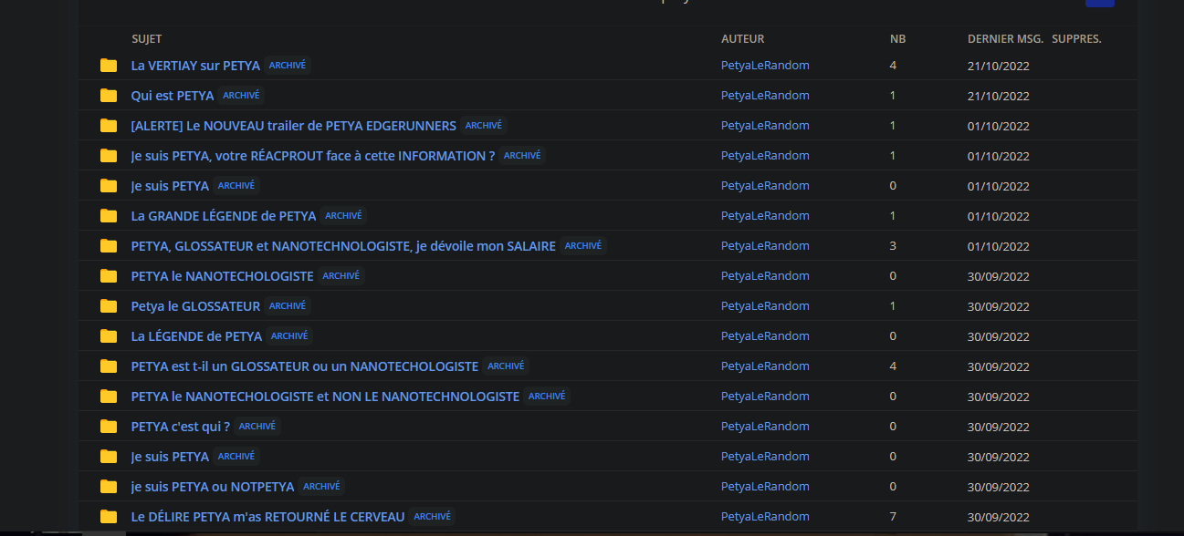Click folder icon for 'je suis PETYA ou NOTPETYA'
The width and height of the screenshot is (1184, 536).
click(x=109, y=487)
